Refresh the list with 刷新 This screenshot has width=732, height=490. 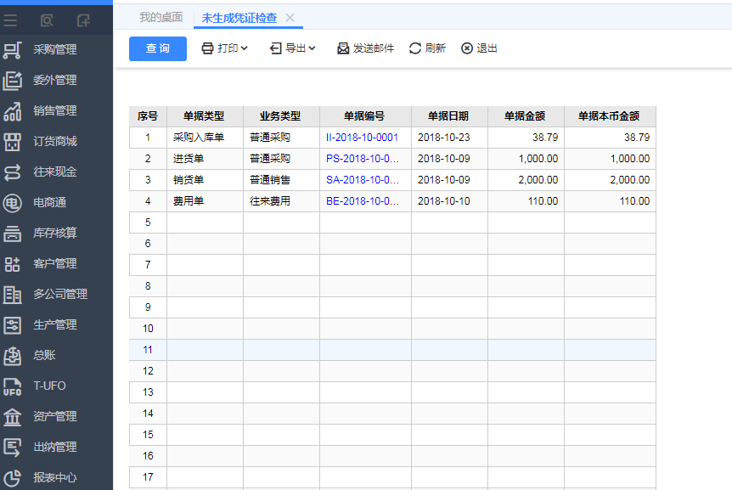[x=427, y=48]
